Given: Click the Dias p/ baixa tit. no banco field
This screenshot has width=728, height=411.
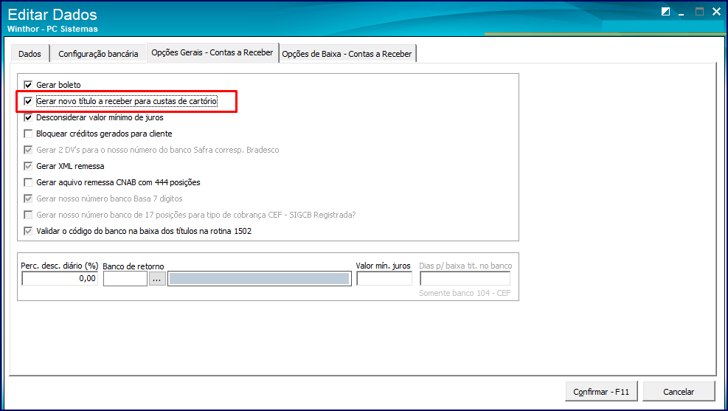Looking at the screenshot, I should point(465,279).
